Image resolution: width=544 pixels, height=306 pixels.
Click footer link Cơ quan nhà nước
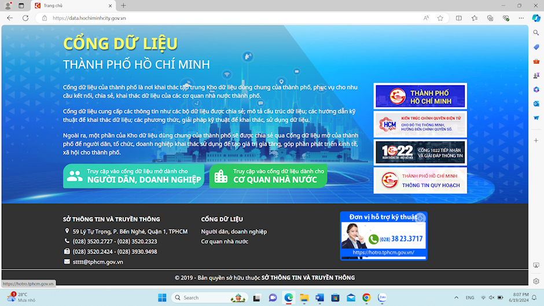225,241
